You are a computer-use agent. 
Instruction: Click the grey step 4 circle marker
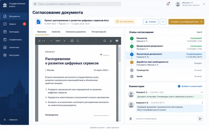click(x=132, y=70)
